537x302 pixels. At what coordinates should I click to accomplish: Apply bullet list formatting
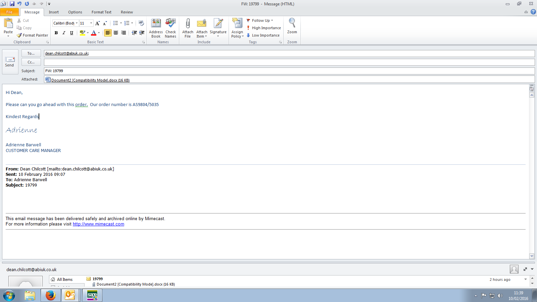(x=115, y=23)
